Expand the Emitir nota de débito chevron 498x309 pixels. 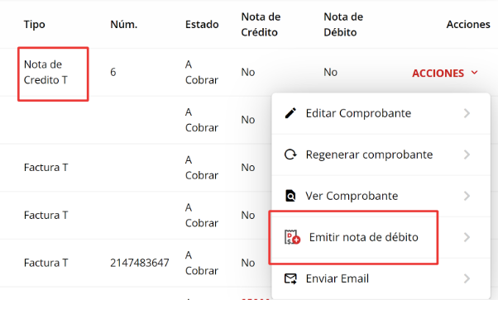pyautogui.click(x=467, y=237)
